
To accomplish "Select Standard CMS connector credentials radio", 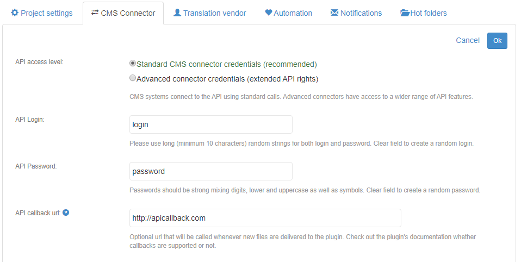I will (133, 64).
